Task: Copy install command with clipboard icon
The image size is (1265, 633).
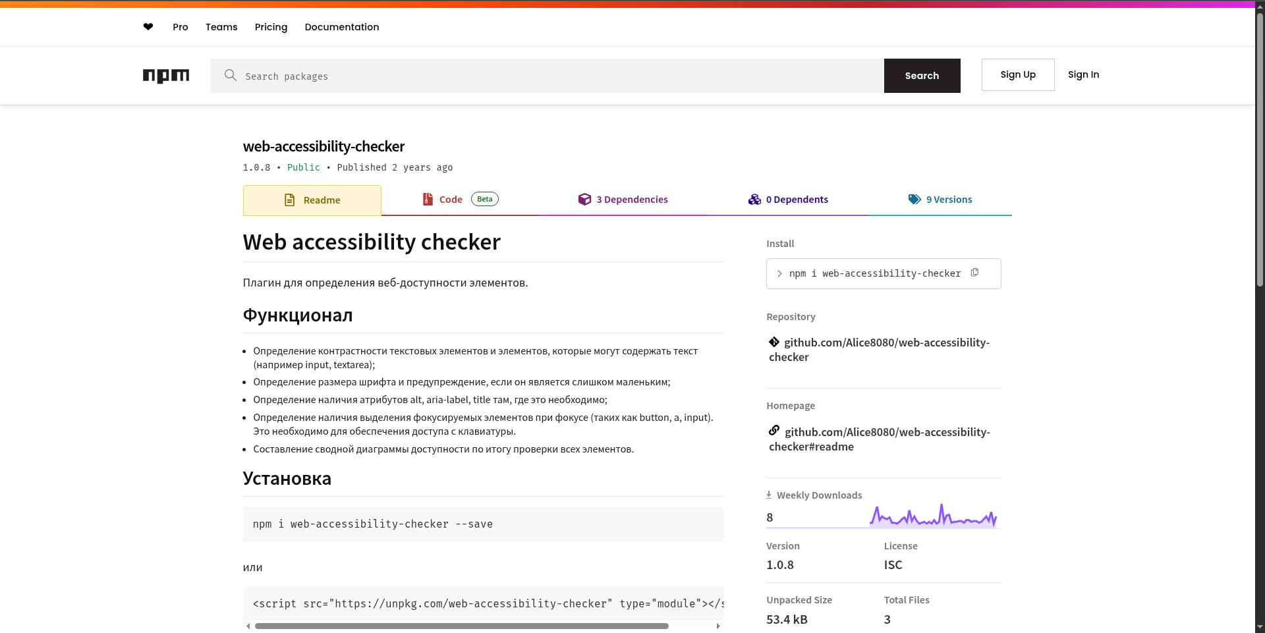Action: pos(974,273)
